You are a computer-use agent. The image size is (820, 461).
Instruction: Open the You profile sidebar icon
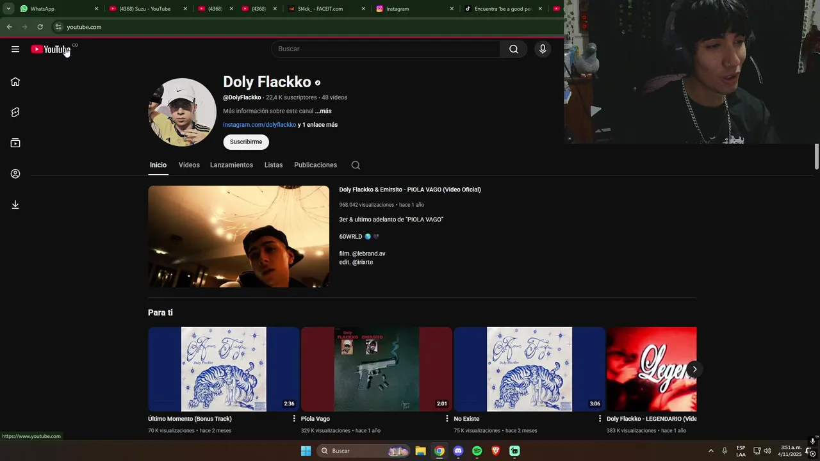(15, 174)
